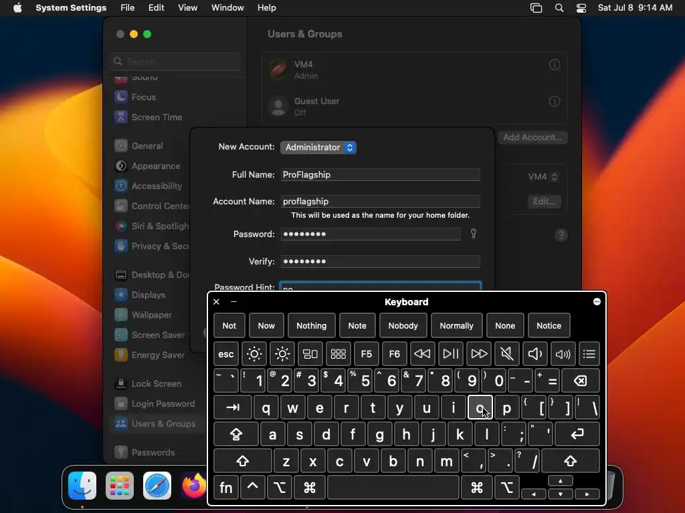Click the control caret key
The image size is (685, 513).
[252, 487]
